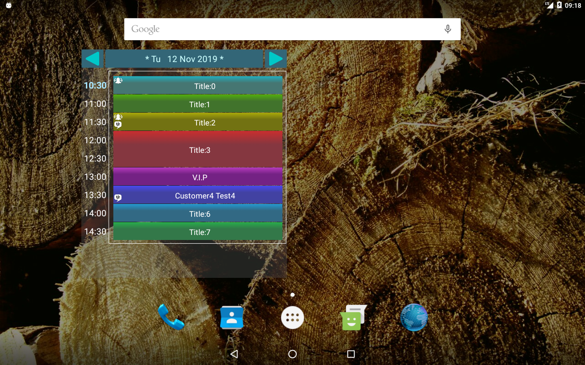Image resolution: width=585 pixels, height=365 pixels.
Task: Select the 12:30 time label
Action: 95,158
